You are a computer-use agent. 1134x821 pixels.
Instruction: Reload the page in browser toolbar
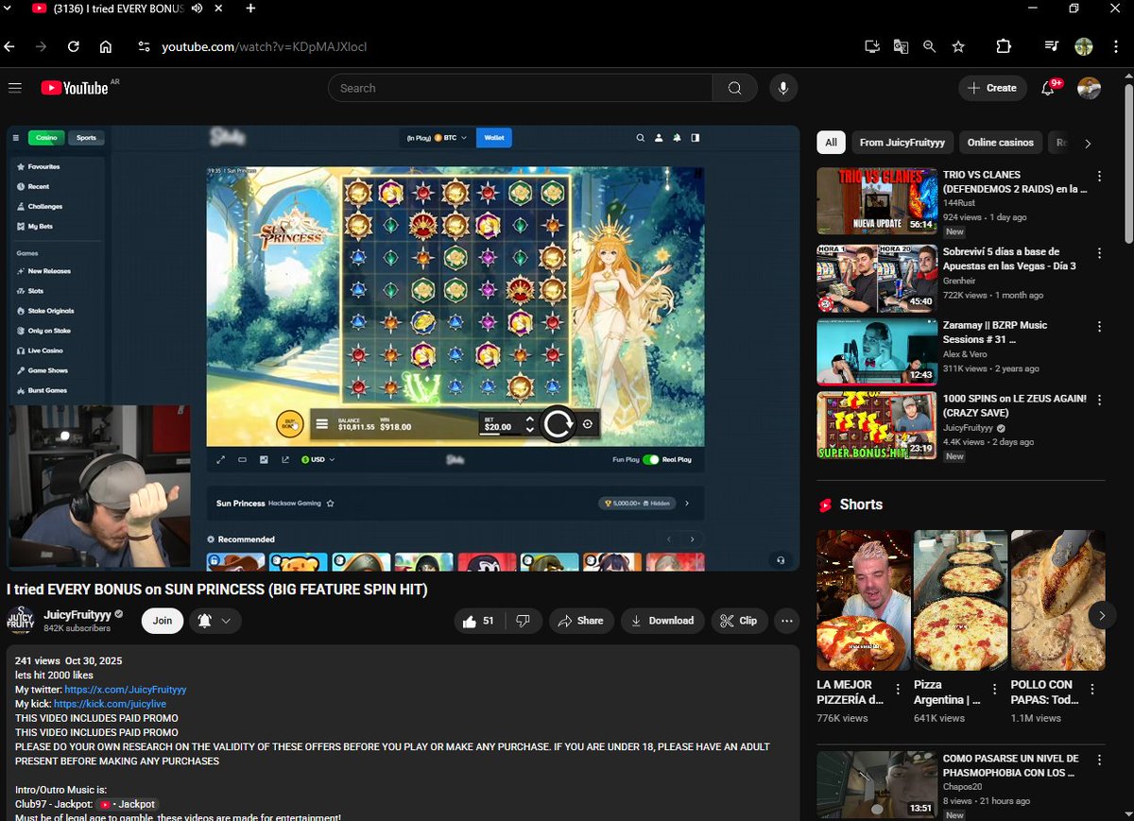pos(73,46)
